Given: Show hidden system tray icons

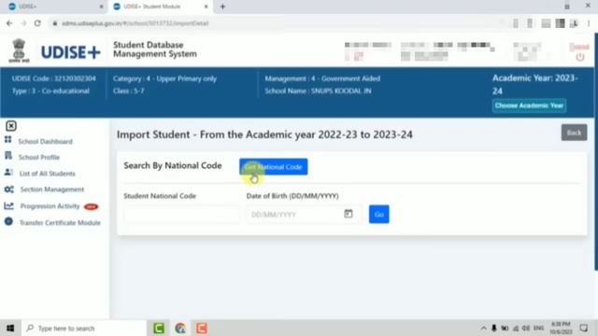Looking at the screenshot, I should [x=483, y=328].
